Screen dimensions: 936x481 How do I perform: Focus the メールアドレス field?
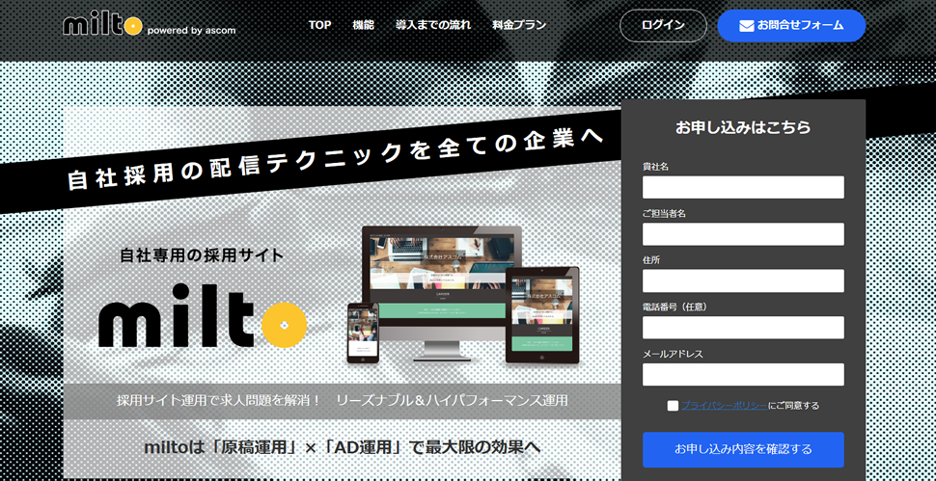[743, 375]
